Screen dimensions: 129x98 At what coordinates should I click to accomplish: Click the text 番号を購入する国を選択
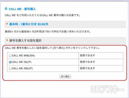25,41
